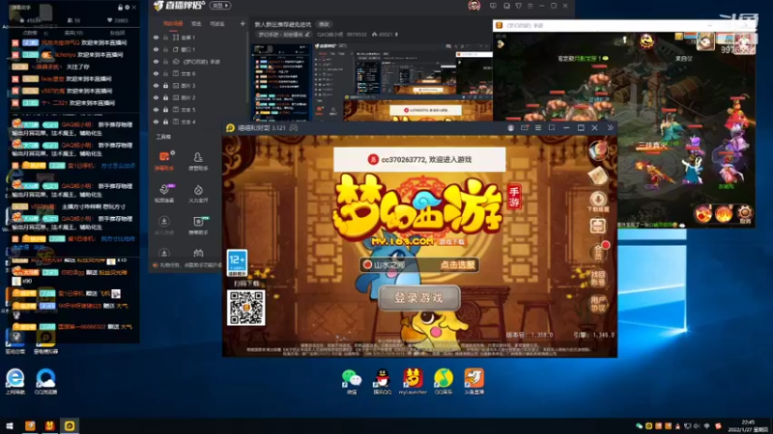Click the paper notice icon in the game sidebar
Image resolution: width=773 pixels, height=434 pixels.
click(x=598, y=176)
